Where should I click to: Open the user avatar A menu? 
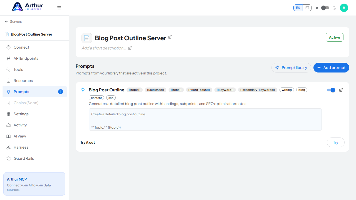(344, 8)
